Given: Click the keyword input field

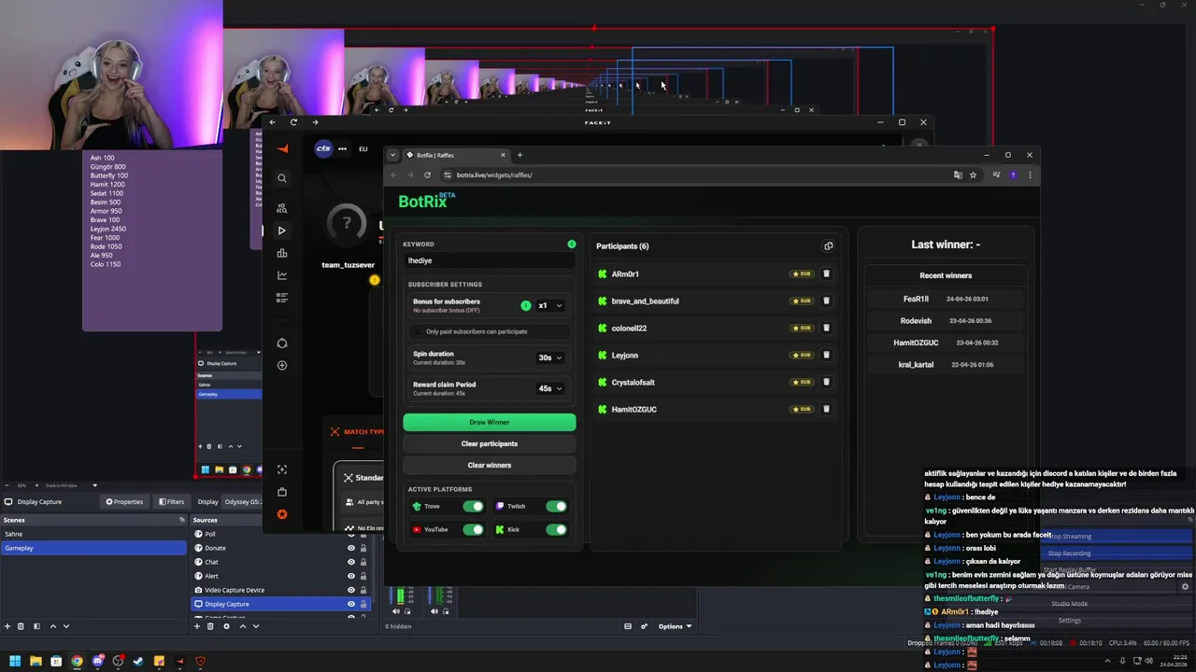Looking at the screenshot, I should [490, 260].
